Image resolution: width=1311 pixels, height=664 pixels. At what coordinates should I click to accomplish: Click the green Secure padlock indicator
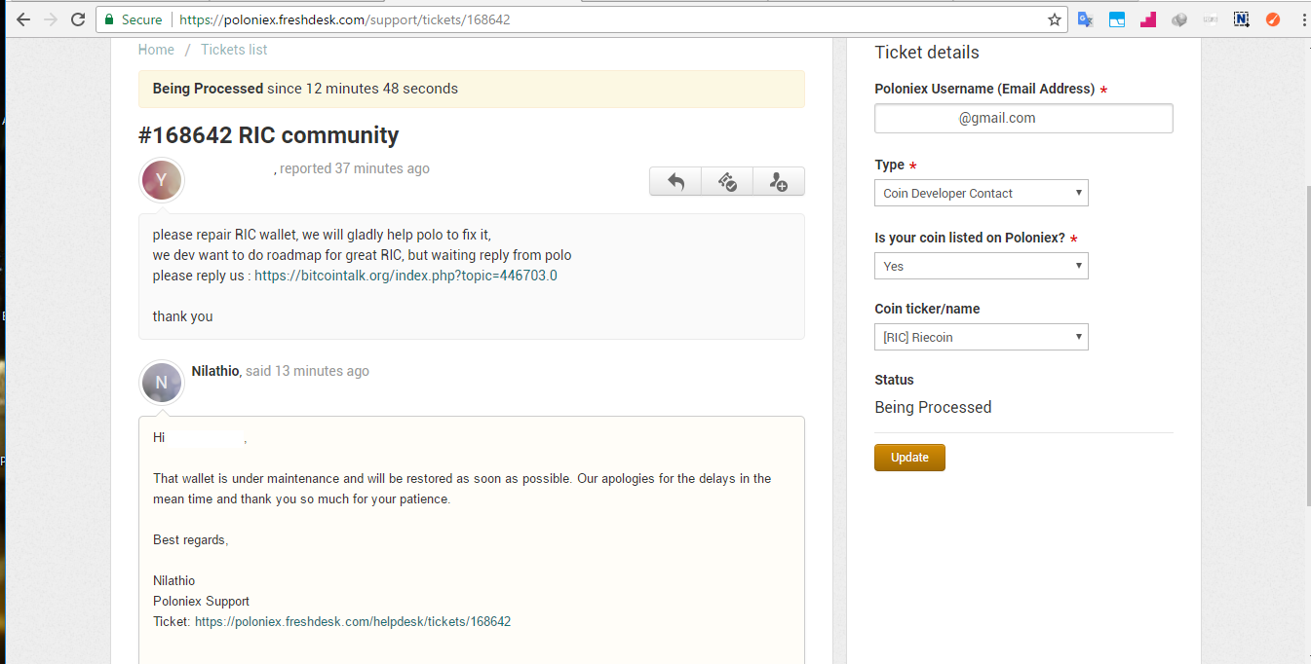134,19
